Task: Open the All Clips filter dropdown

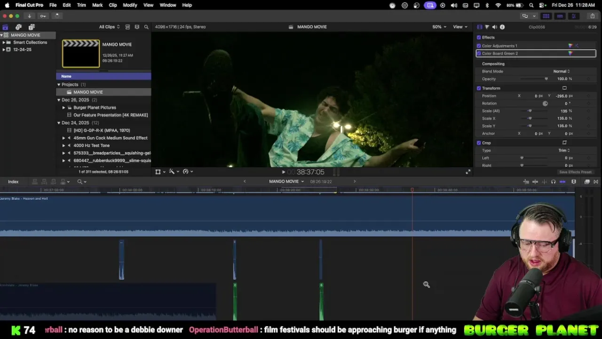Action: click(109, 27)
